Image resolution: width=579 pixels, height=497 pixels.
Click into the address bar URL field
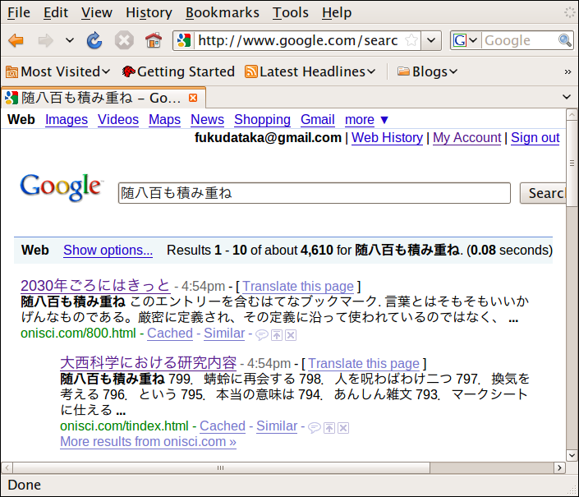pos(298,40)
